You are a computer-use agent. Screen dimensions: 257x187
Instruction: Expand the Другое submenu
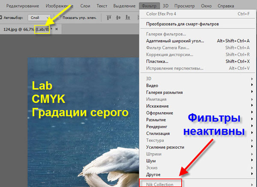click(198, 175)
